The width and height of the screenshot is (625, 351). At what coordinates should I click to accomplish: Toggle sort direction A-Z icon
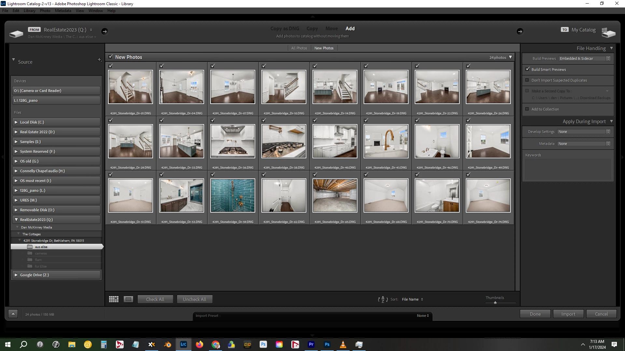tap(383, 299)
